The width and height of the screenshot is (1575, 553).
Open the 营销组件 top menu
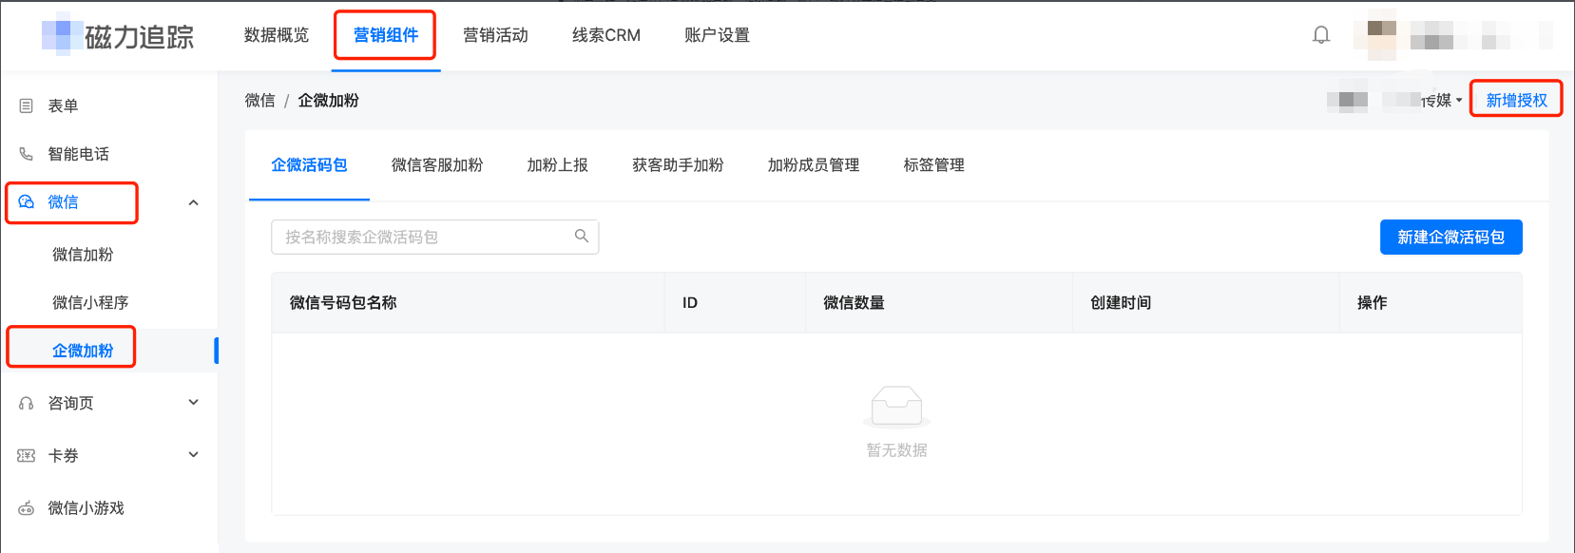386,35
